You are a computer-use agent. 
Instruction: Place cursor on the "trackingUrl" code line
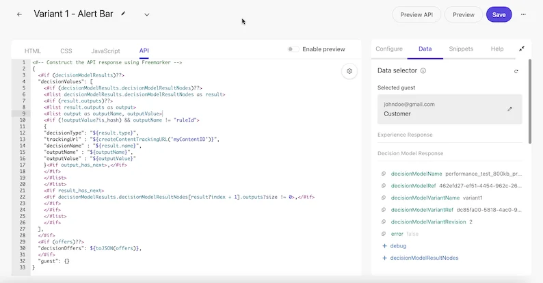pos(131,139)
